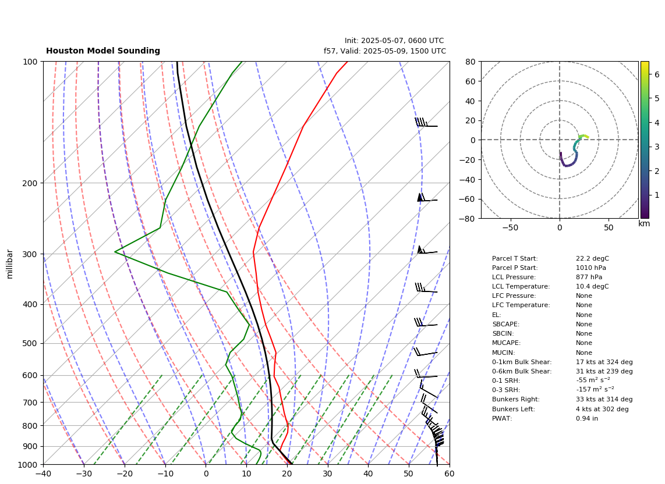Click the "10.4 degC" LCL temperature value
The image size is (665, 484).
click(x=592, y=286)
